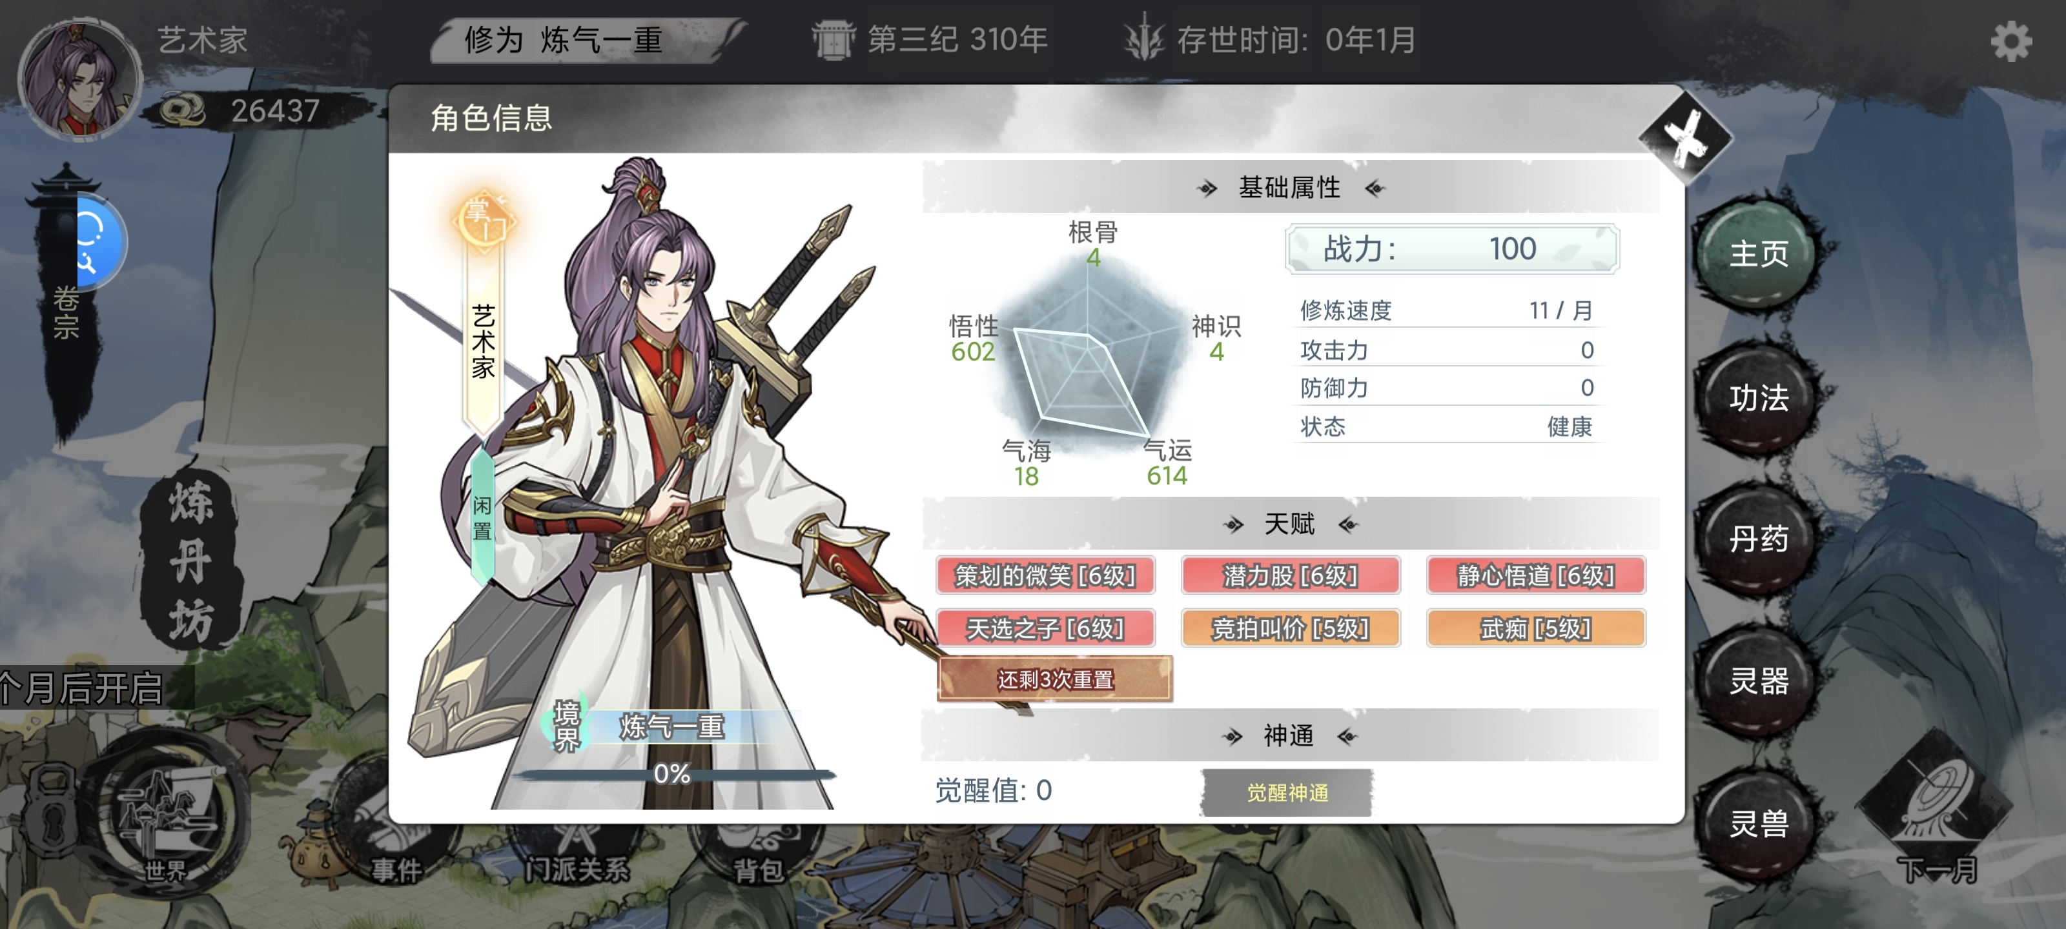Advance time with 下一月 icon
Viewport: 2066px width, 929px height.
[x=1937, y=810]
